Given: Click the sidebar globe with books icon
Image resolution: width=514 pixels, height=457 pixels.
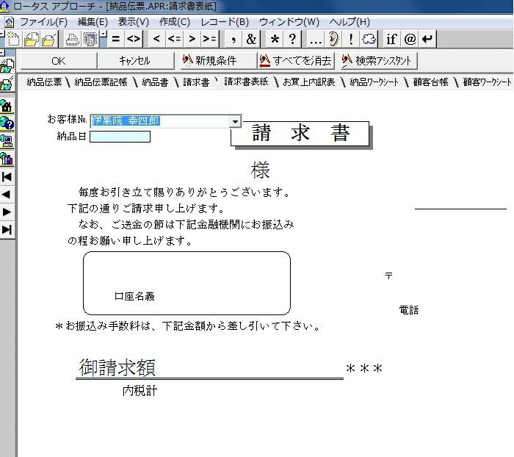Looking at the screenshot, I should coord(7,159).
